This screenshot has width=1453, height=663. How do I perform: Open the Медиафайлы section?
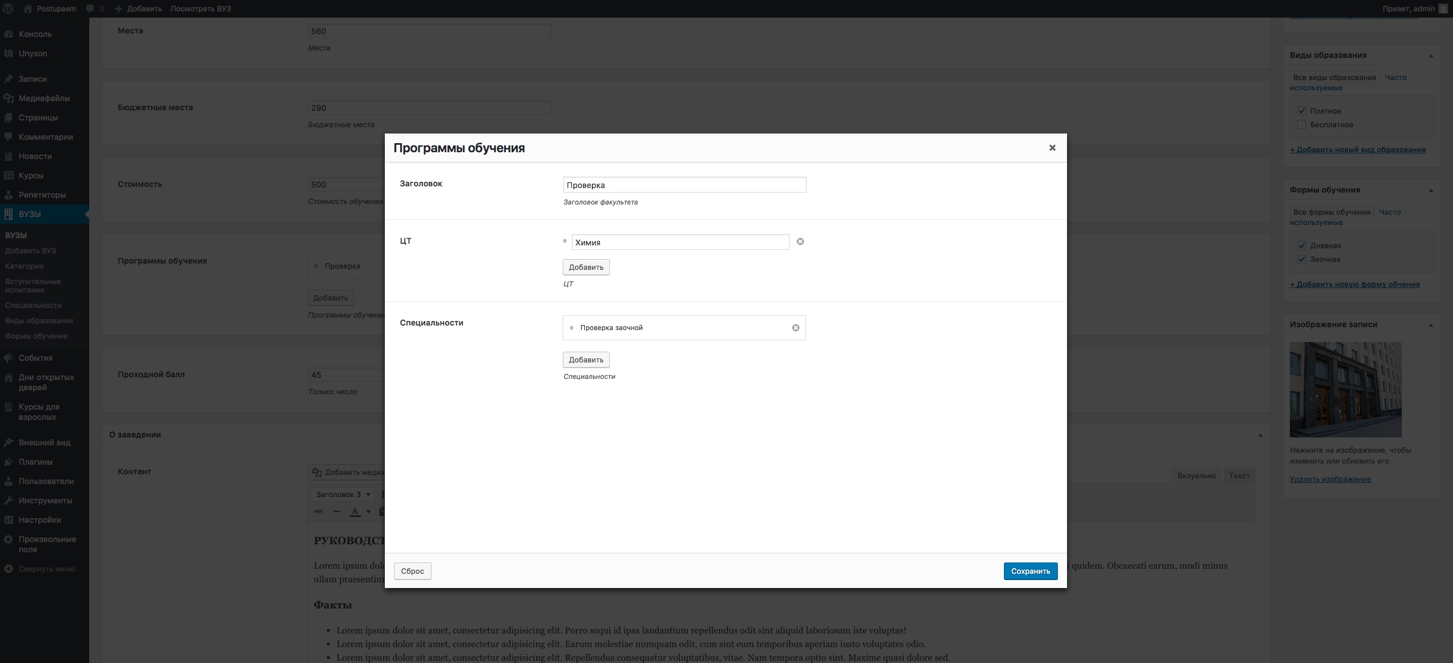(44, 98)
